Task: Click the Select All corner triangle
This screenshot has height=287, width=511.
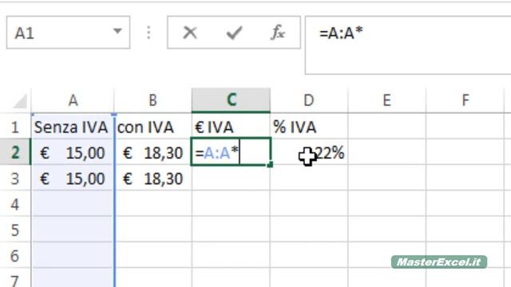Action: 20,101
